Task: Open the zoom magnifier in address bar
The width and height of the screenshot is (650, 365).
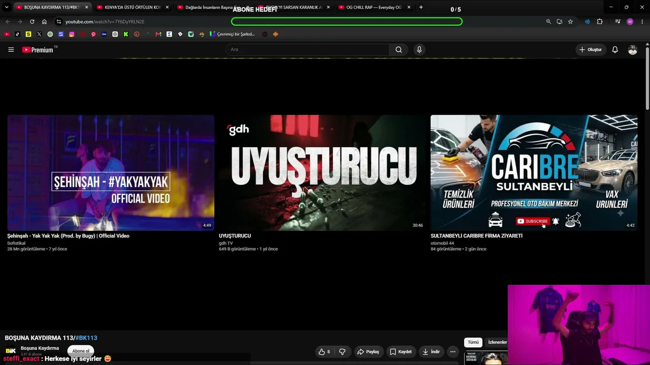Action: 548,22
